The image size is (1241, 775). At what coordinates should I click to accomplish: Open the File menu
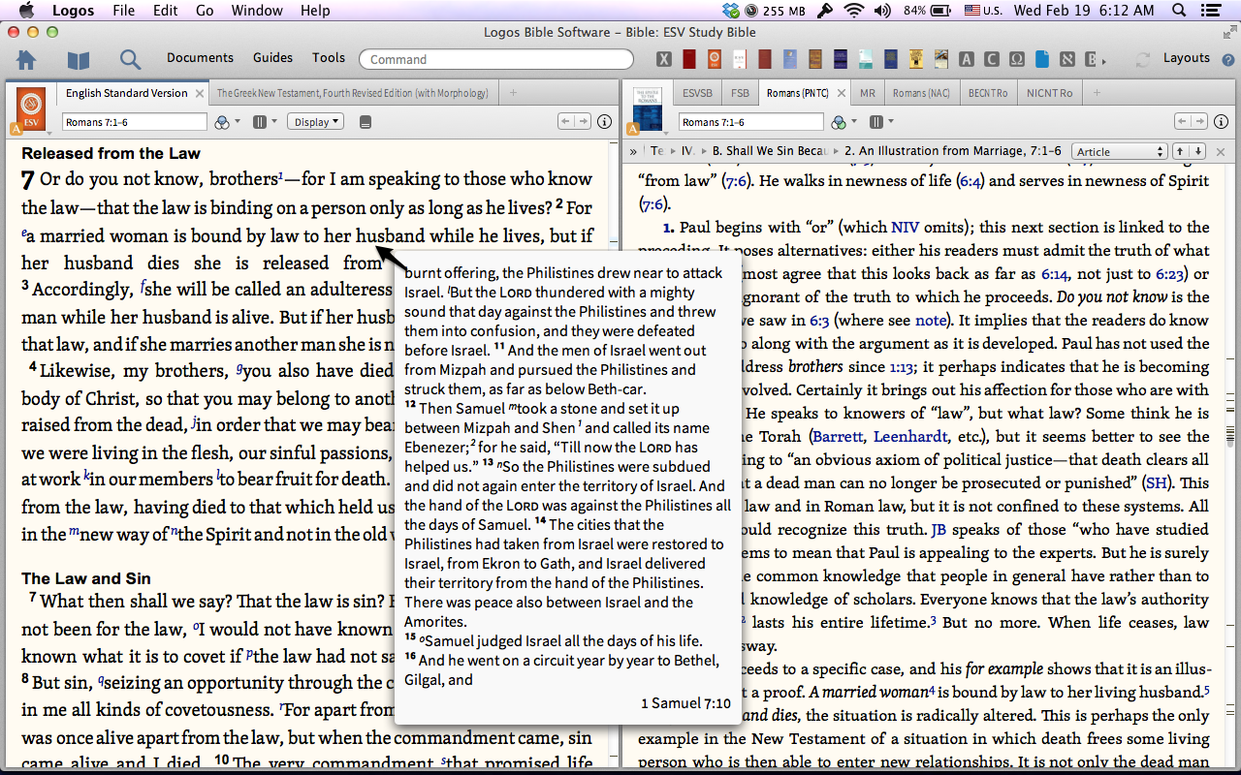[123, 11]
